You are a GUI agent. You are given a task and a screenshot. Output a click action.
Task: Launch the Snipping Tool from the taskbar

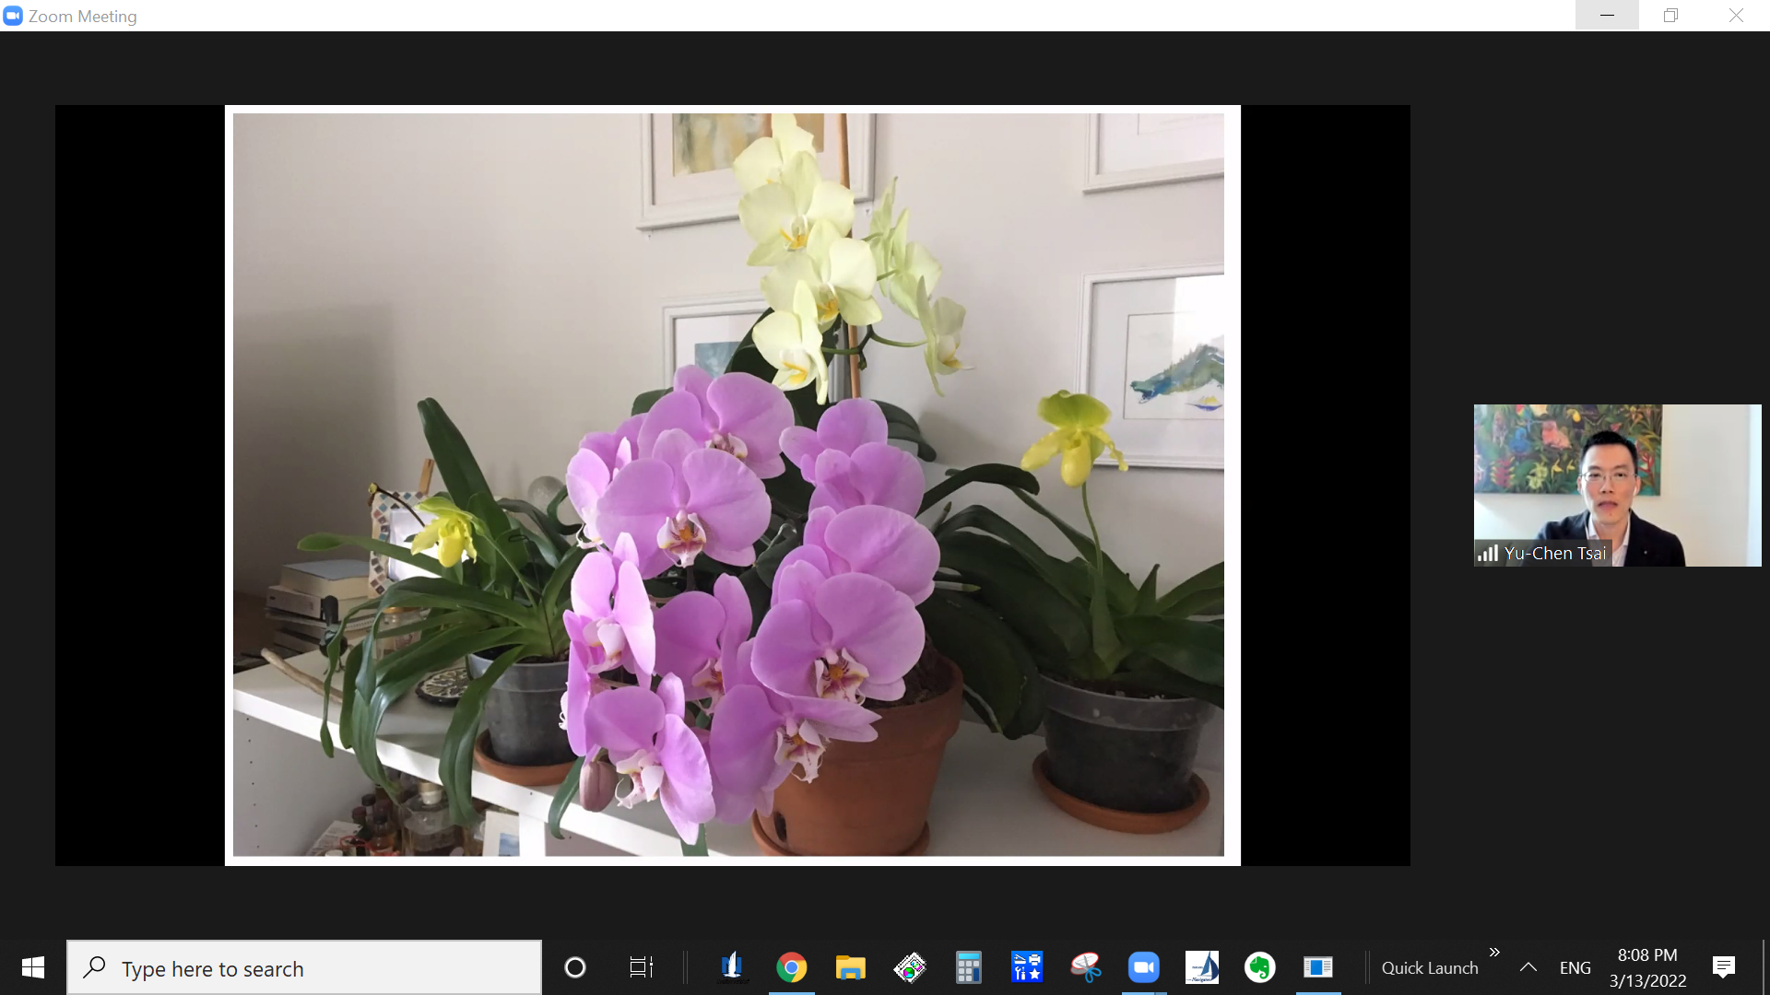[1085, 967]
